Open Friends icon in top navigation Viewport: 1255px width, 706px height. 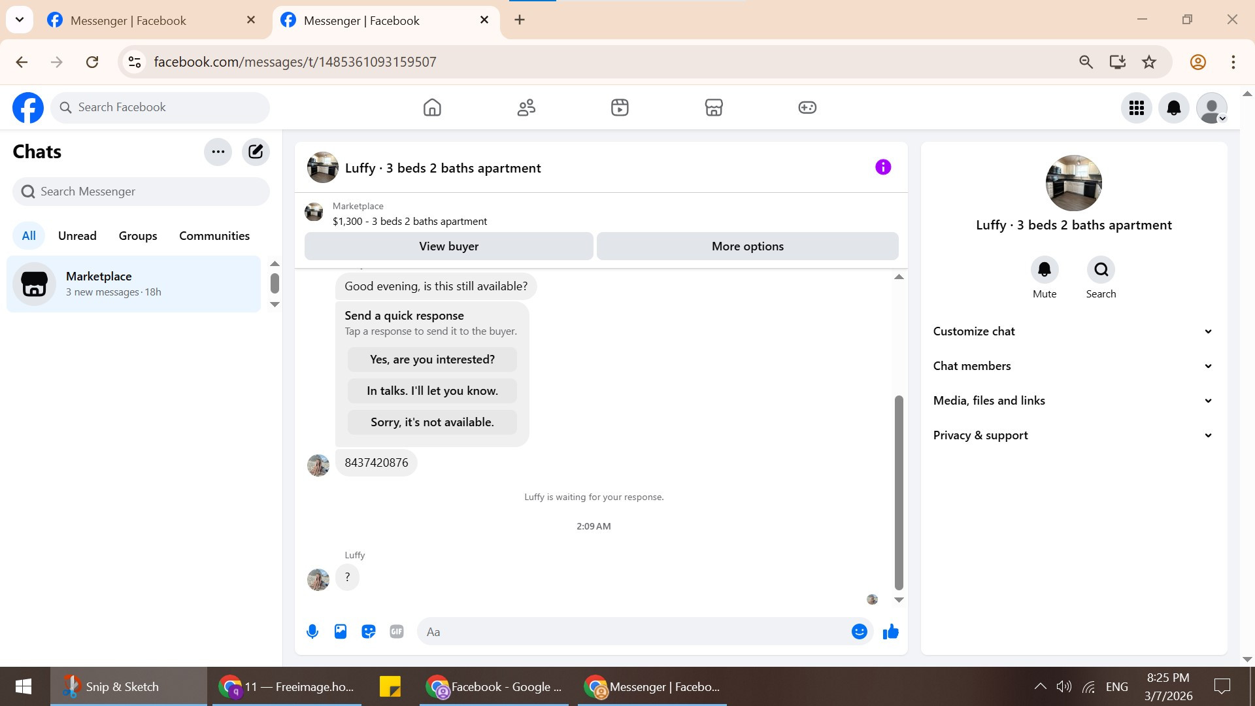click(x=526, y=107)
